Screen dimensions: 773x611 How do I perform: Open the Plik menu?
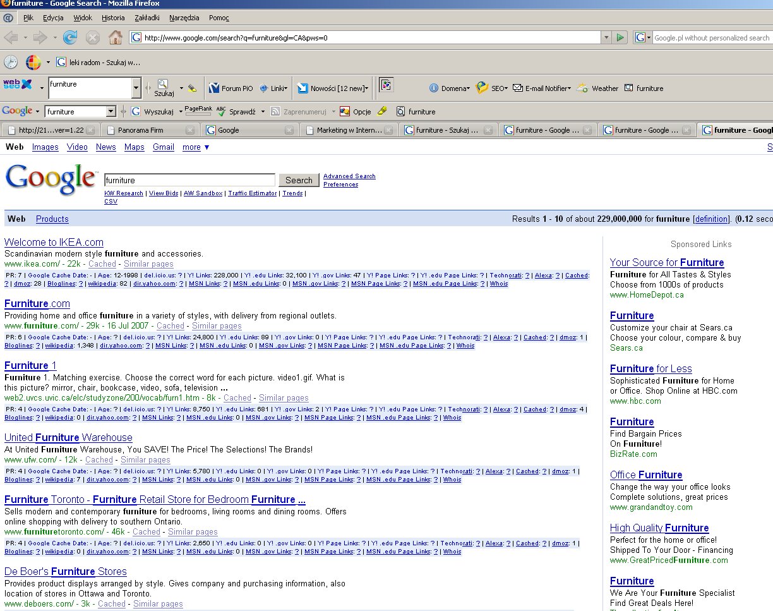(28, 18)
